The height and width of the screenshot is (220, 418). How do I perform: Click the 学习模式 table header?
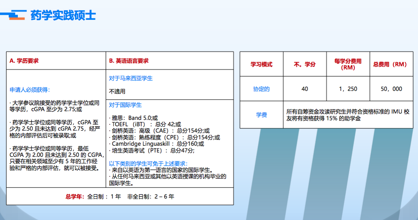261,64
